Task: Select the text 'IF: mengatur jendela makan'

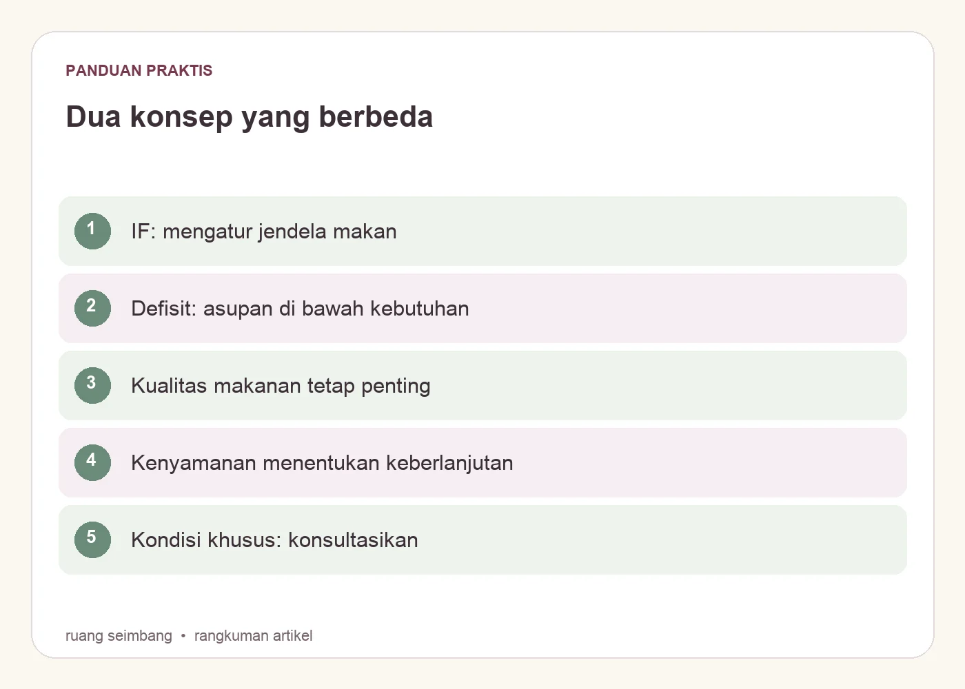Action: 264,232
